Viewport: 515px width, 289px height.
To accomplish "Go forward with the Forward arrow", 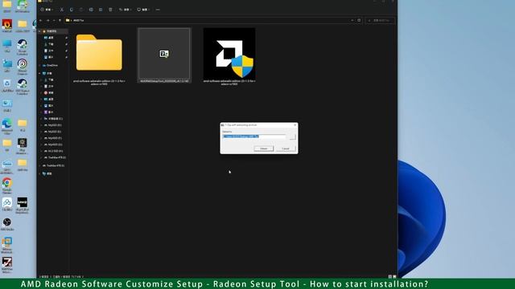I will pyautogui.click(x=47, y=20).
